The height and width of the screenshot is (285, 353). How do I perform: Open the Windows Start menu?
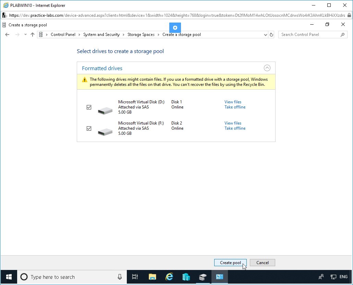click(9, 277)
